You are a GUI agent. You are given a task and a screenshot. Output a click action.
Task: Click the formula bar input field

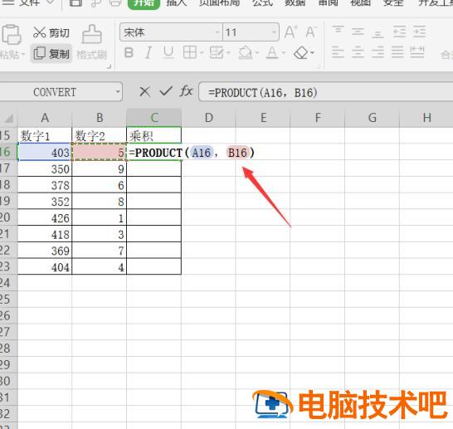[326, 92]
